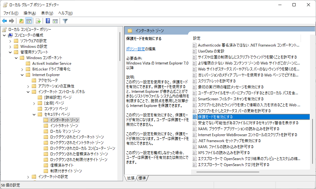Select SmartScreen フィルター スキャンを有効にする setting
This screenshot has height=189, width=316.
(x=231, y=99)
